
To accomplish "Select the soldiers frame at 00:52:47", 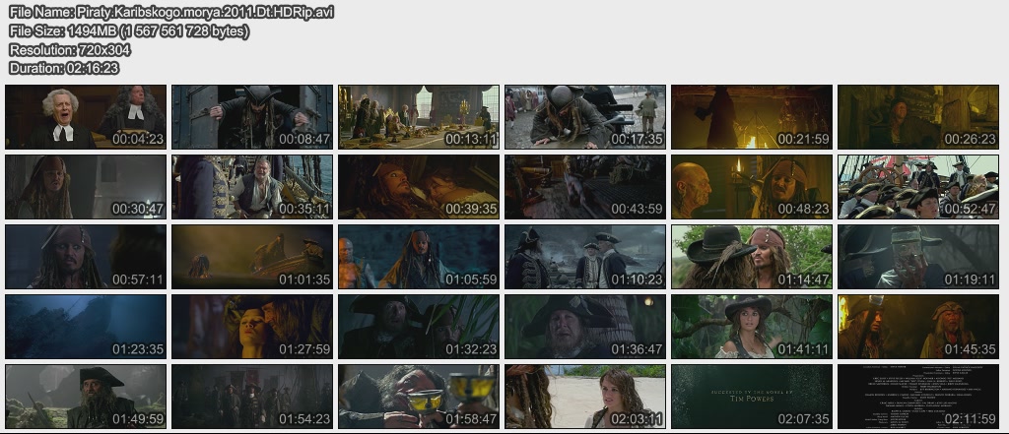I will (x=918, y=186).
